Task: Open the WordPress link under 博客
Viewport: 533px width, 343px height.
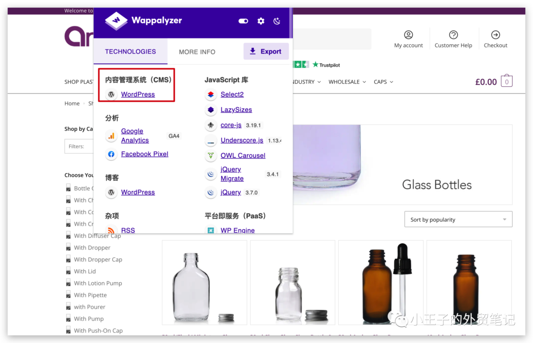Action: (138, 192)
